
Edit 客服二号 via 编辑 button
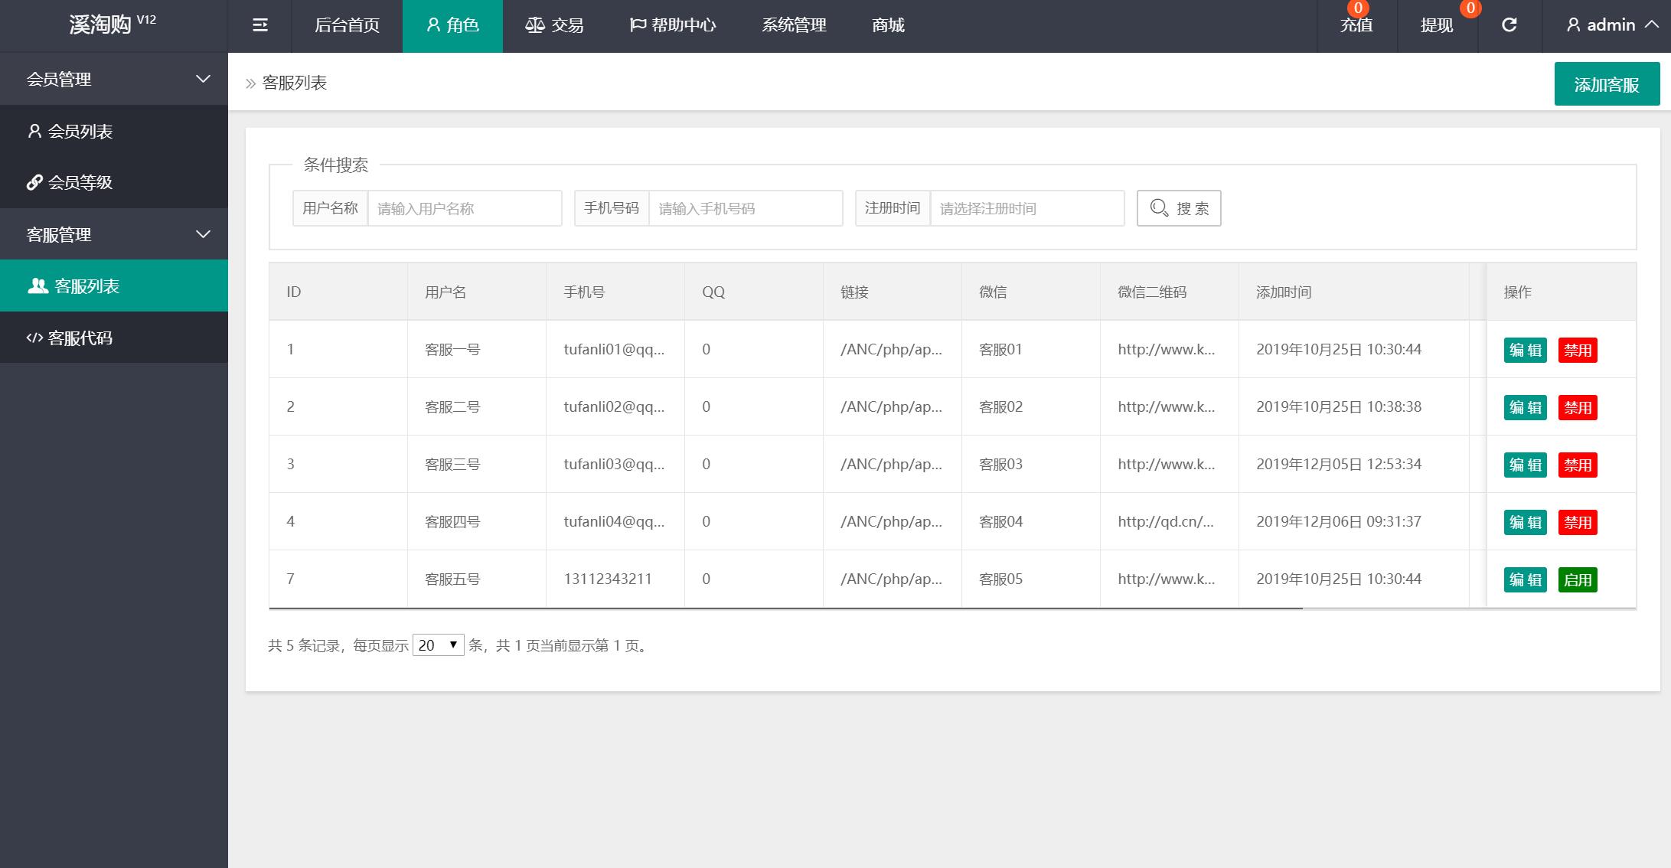(1525, 408)
